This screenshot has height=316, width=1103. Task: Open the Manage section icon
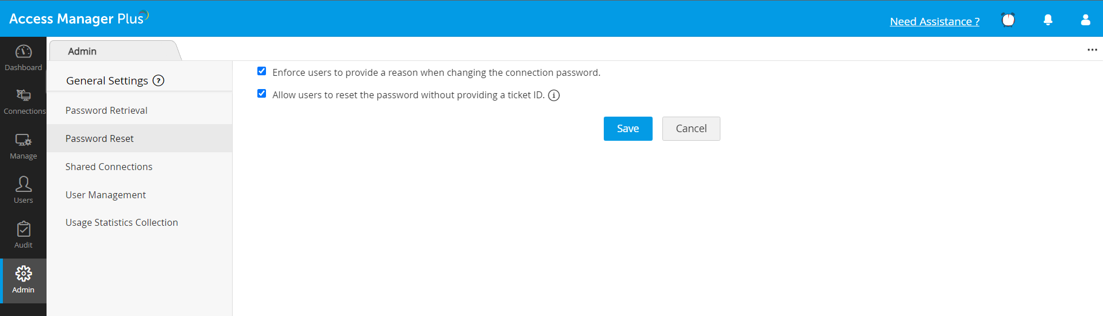[x=24, y=141]
